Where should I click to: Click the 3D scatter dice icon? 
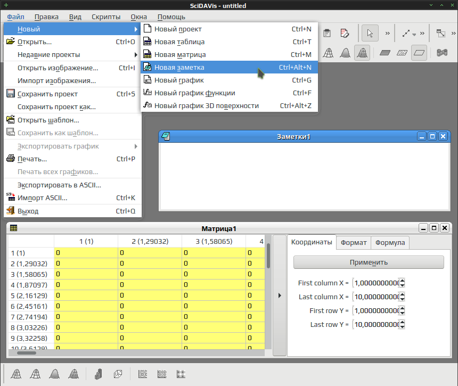point(118,374)
